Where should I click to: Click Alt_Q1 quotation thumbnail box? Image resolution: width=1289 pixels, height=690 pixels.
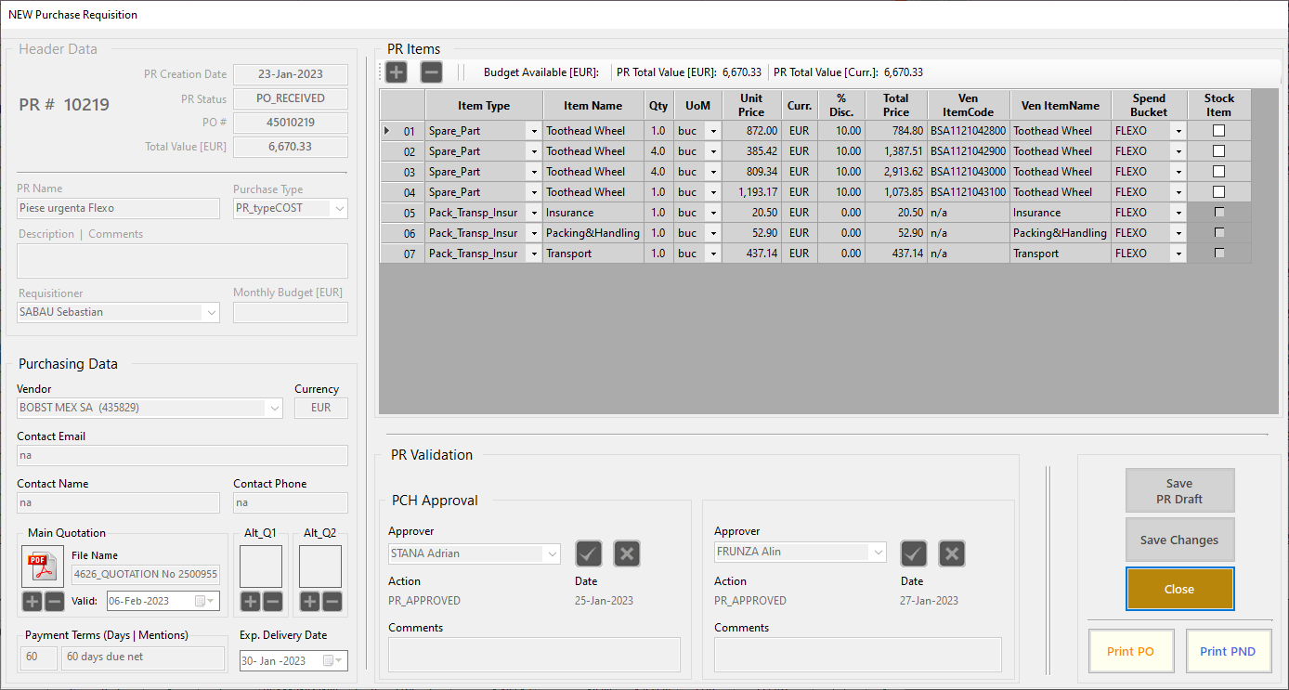click(261, 566)
